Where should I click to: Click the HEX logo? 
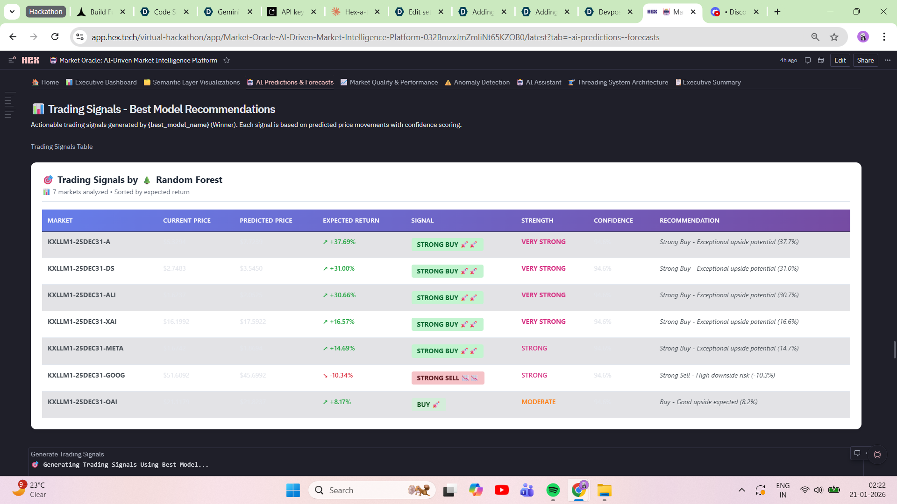30,60
